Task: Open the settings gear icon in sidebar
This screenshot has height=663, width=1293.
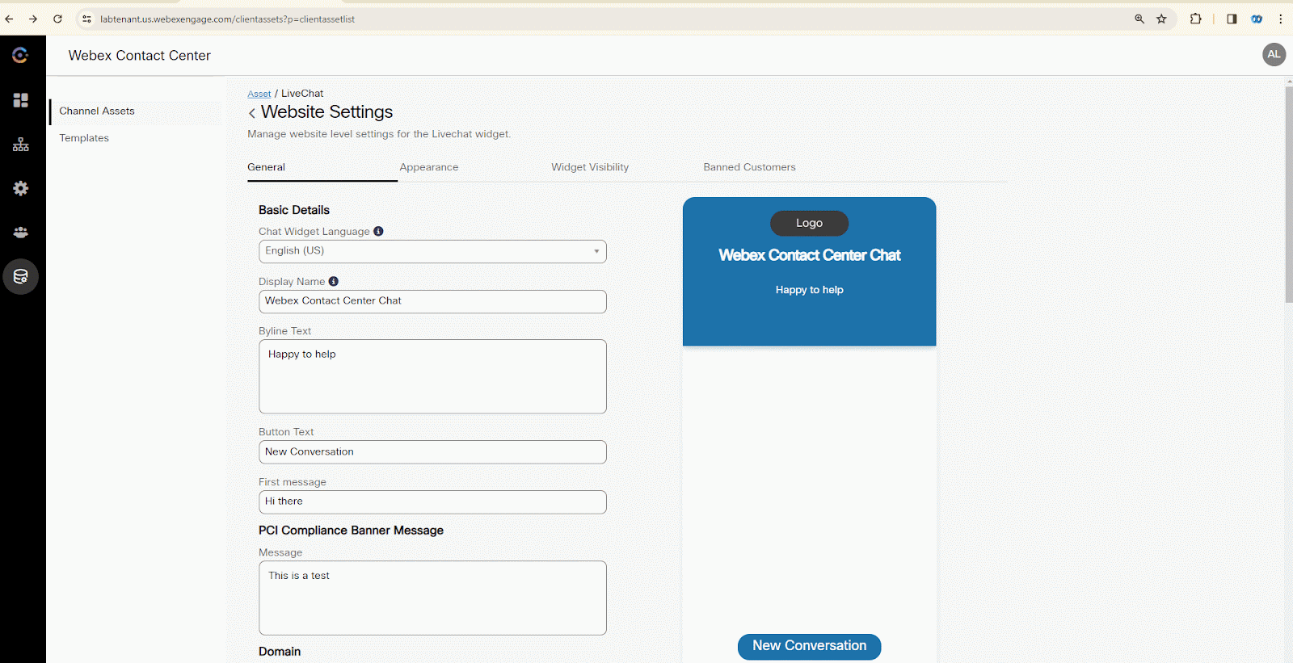Action: coord(21,188)
